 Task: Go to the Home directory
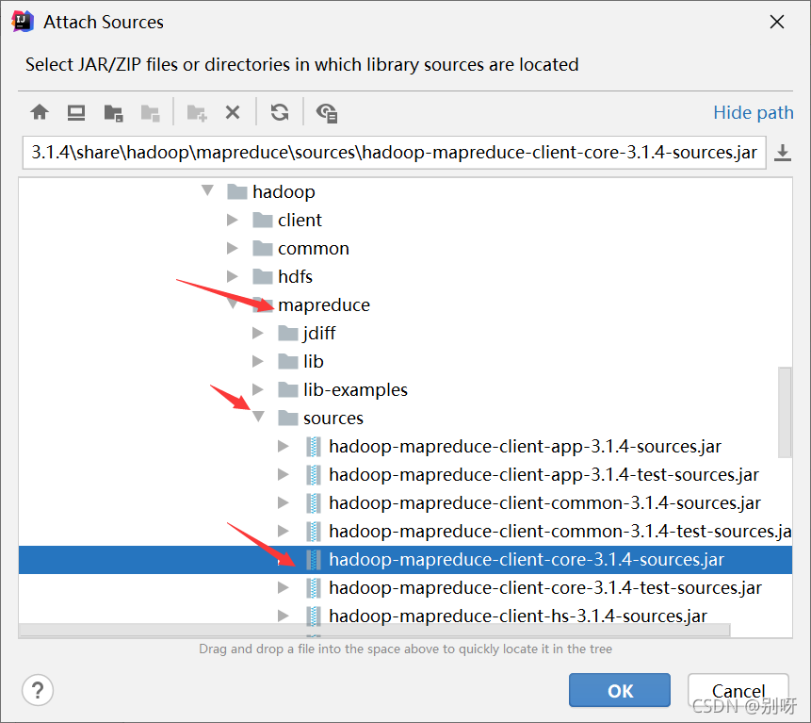(40, 112)
